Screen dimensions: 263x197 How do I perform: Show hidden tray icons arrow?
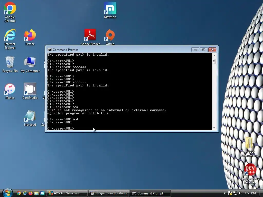(x=225, y=193)
